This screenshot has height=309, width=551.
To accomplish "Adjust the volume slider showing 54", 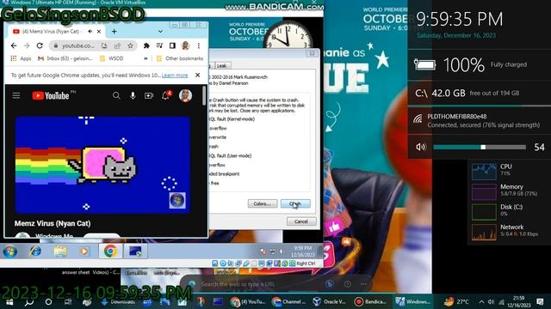I will pos(480,147).
